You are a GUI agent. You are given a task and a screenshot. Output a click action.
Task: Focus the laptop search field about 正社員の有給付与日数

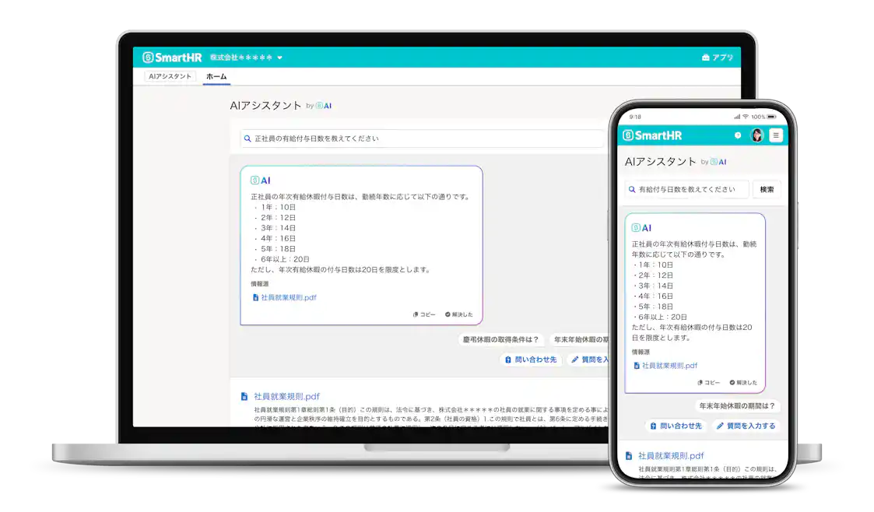(x=423, y=139)
